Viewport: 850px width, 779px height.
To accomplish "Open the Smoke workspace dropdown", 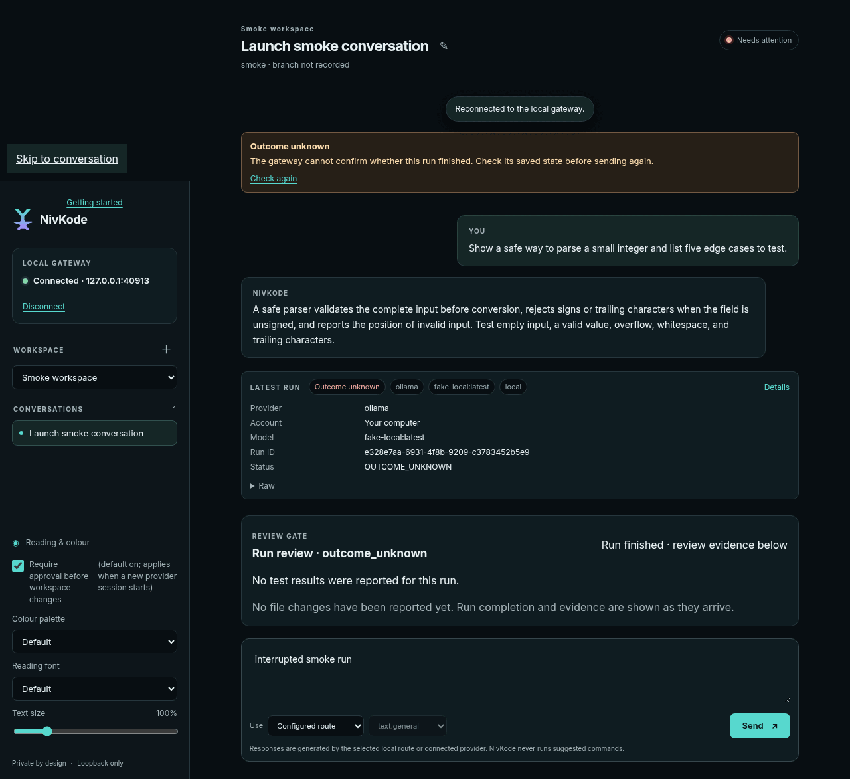I will (x=94, y=377).
